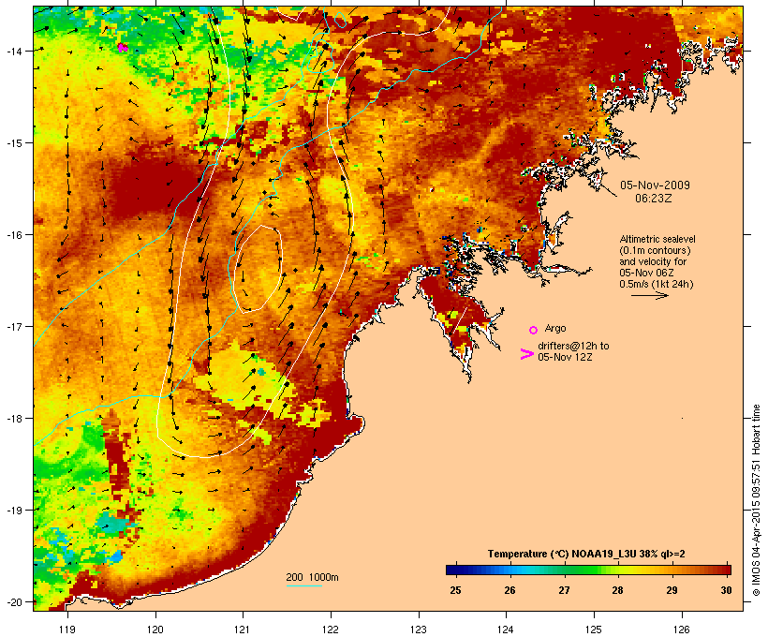Click the cyan 200 1000m depth contour line sample
The image size is (768, 637).
pyautogui.click(x=304, y=585)
